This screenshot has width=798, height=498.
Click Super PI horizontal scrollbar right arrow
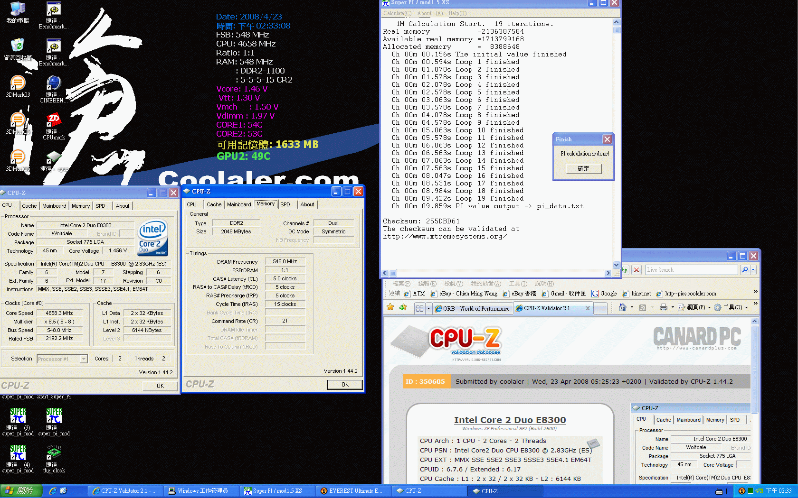tap(608, 273)
